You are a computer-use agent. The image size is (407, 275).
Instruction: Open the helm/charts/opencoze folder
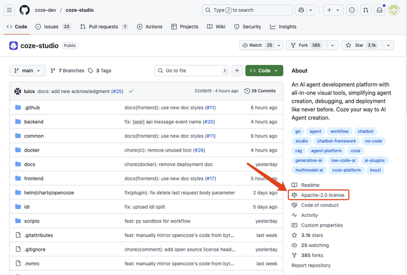[49, 193]
